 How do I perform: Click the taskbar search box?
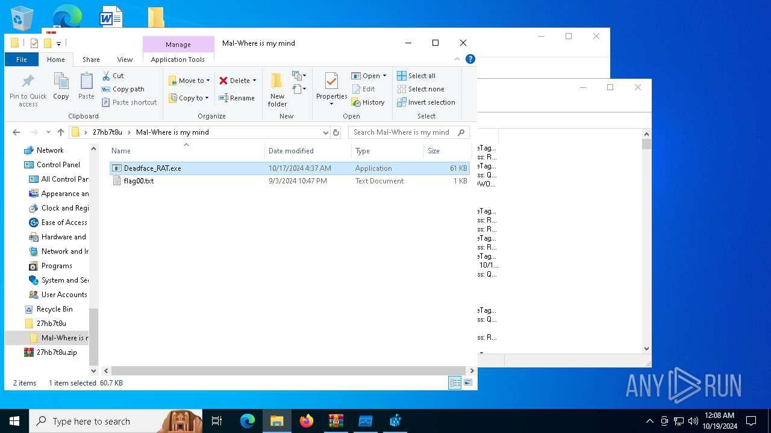115,421
